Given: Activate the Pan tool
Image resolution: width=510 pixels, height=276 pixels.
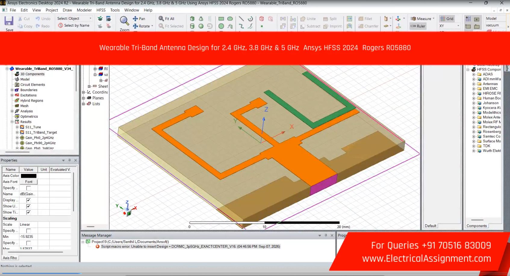Looking at the screenshot, I should point(139,19).
